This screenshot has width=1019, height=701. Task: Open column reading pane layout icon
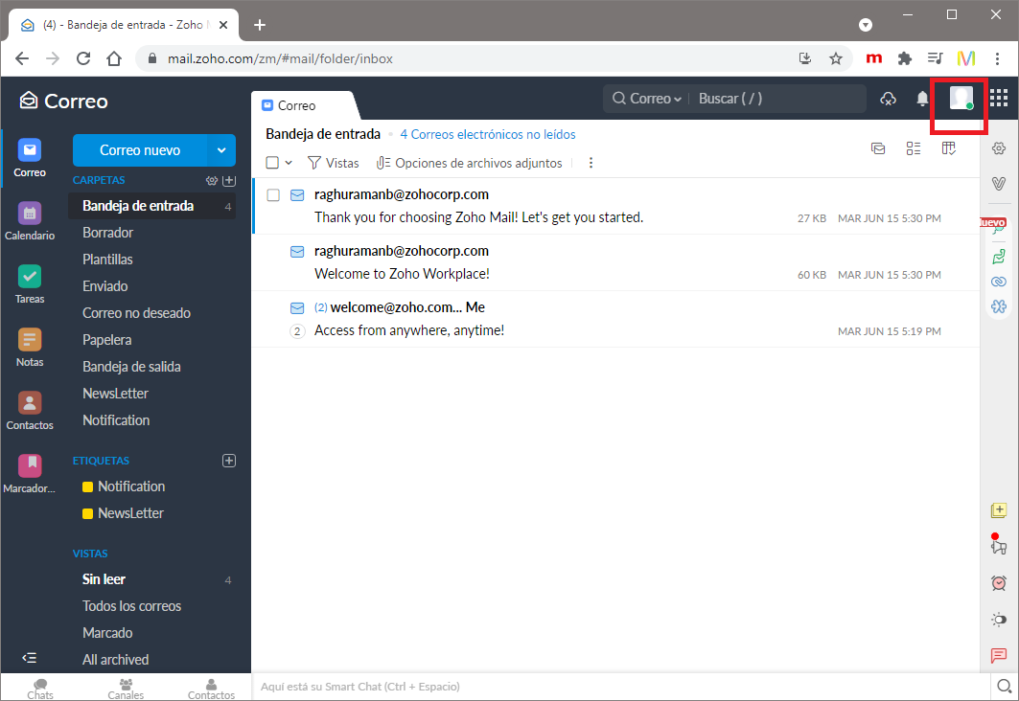pos(949,148)
